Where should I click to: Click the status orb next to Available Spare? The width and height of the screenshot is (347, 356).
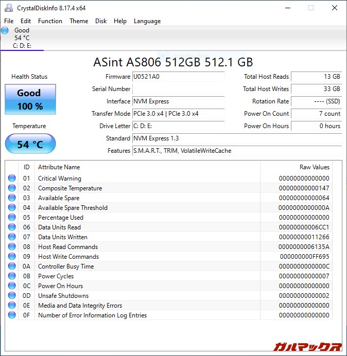click(12, 198)
